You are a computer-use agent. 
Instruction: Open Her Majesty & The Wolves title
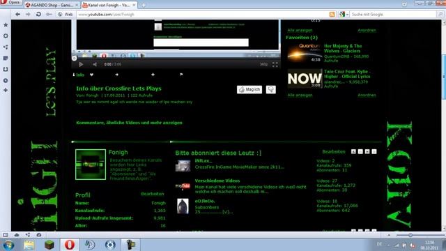click(343, 48)
